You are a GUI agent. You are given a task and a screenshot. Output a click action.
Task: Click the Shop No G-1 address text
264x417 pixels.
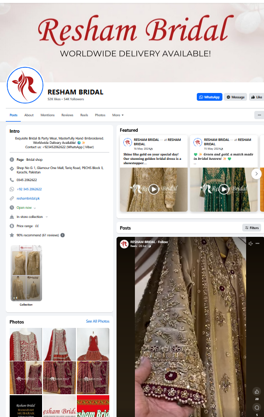coord(60,170)
